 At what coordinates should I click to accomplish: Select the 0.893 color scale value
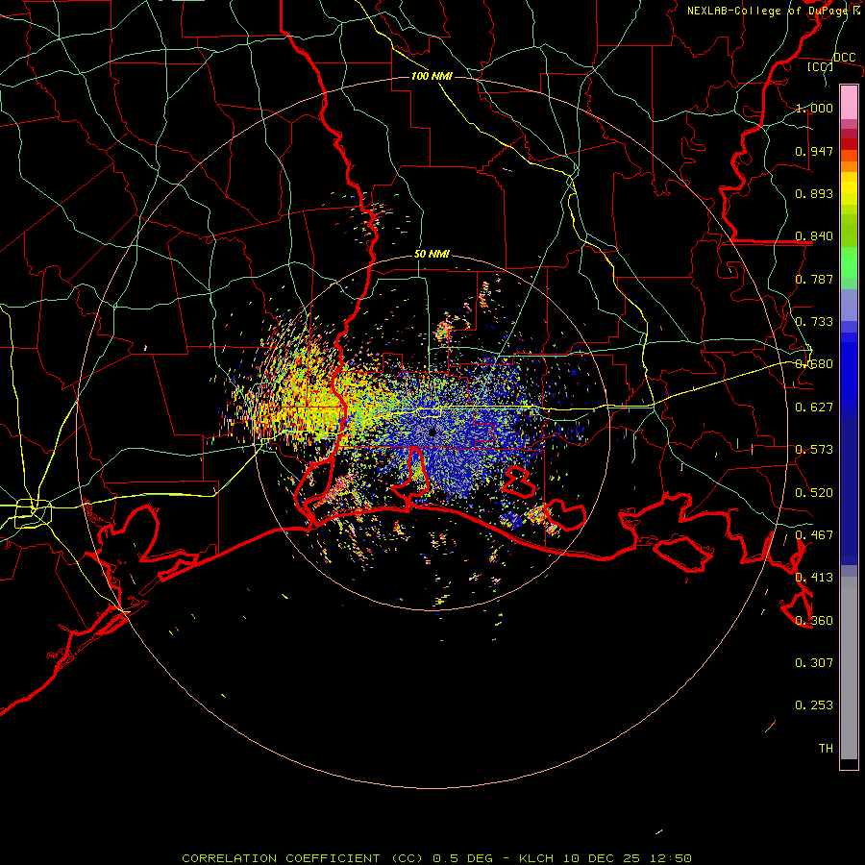coord(814,193)
